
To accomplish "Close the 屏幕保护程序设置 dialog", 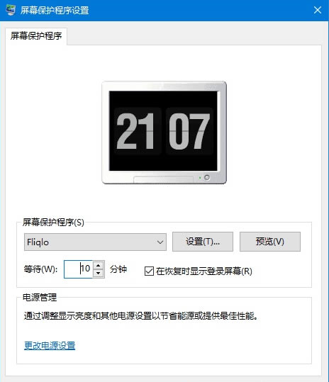I will [x=318, y=10].
